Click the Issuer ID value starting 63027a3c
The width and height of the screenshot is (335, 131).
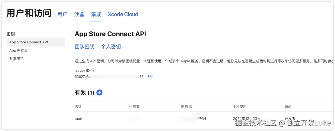pyautogui.click(x=109, y=77)
